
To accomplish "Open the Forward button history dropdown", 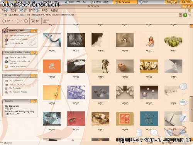I will click(x=22, y=21).
